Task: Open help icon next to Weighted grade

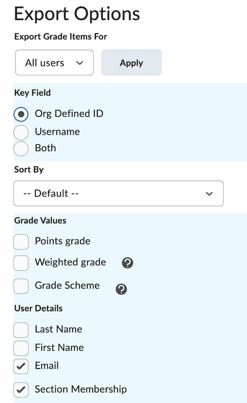Action: click(x=127, y=263)
